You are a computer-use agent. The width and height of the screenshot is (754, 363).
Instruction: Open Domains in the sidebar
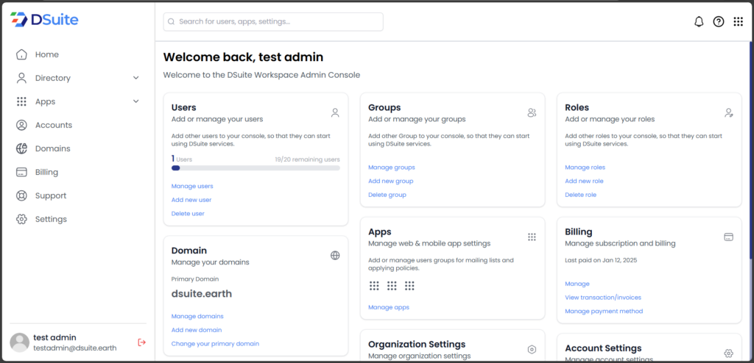pos(52,148)
